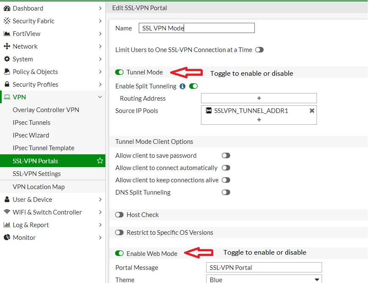Collapse the VPN menu chevron
The image size is (369, 283).
100,97
